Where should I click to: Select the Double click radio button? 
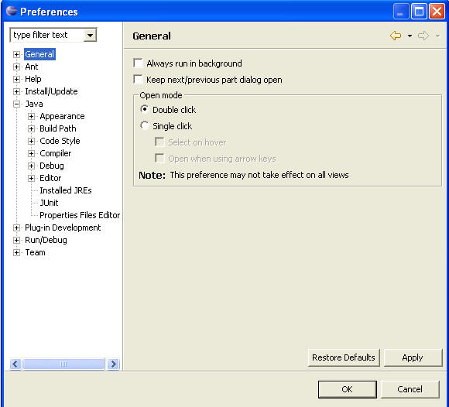pyautogui.click(x=144, y=109)
